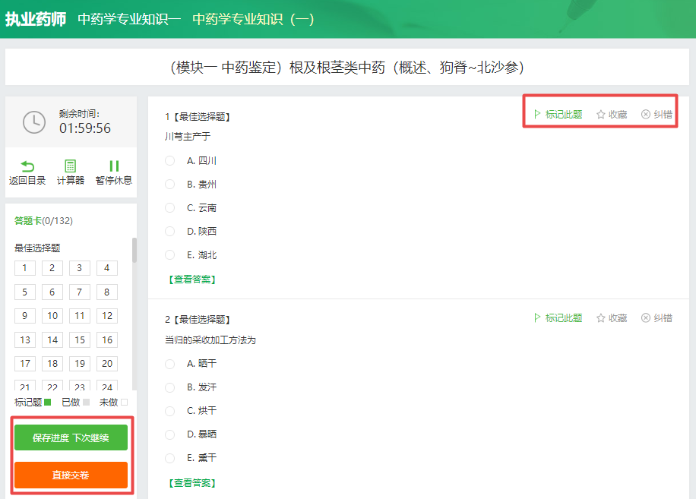Favorite question 2 using star icon
696x499 pixels.
601,318
